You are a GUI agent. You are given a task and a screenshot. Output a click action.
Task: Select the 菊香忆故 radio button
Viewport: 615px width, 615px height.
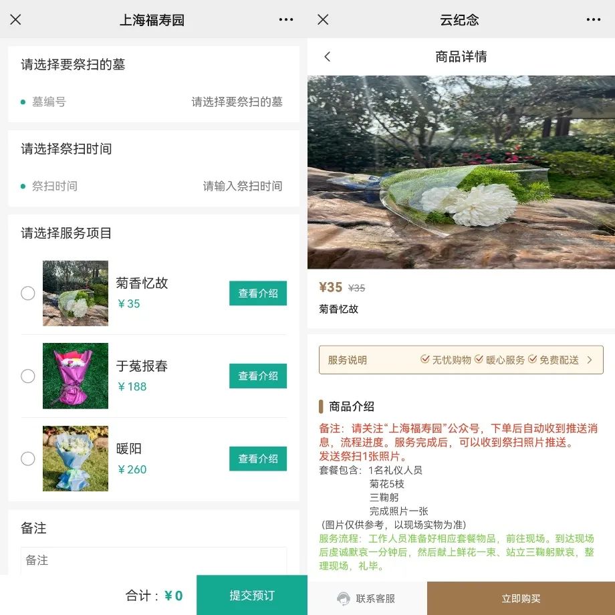(28, 293)
